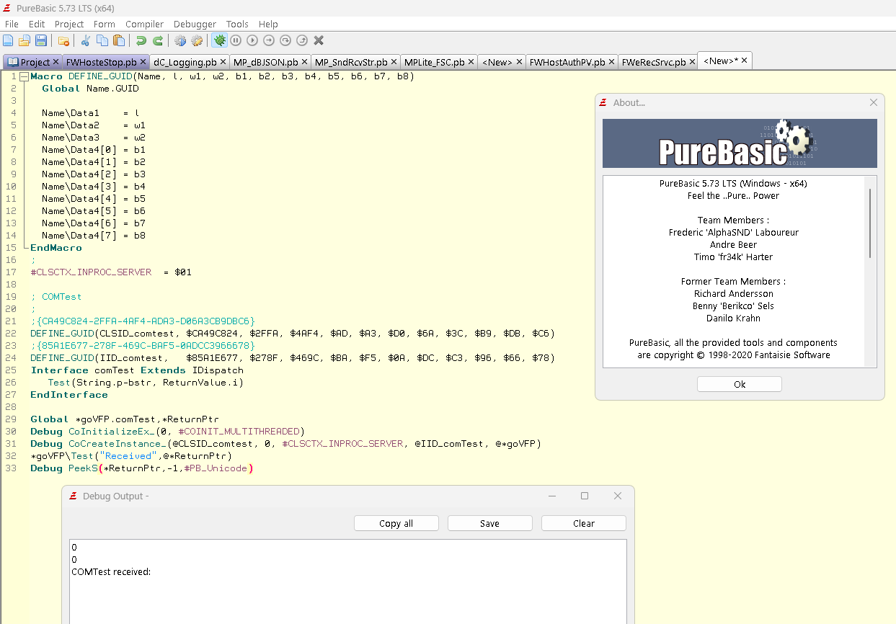Close the MPLite_FSC.pb tab
The height and width of the screenshot is (624, 896).
tap(471, 62)
